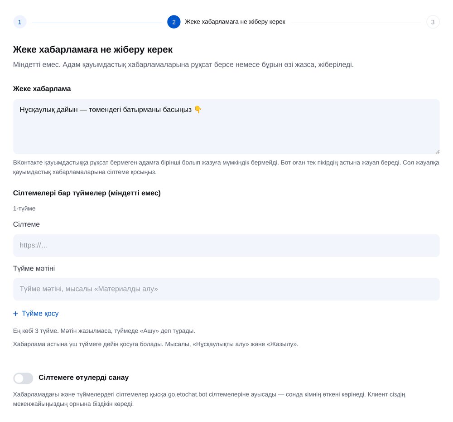453x422 pixels.
Task: Enable the Сілтемеге өтулерді санау switch
Action: click(23, 378)
